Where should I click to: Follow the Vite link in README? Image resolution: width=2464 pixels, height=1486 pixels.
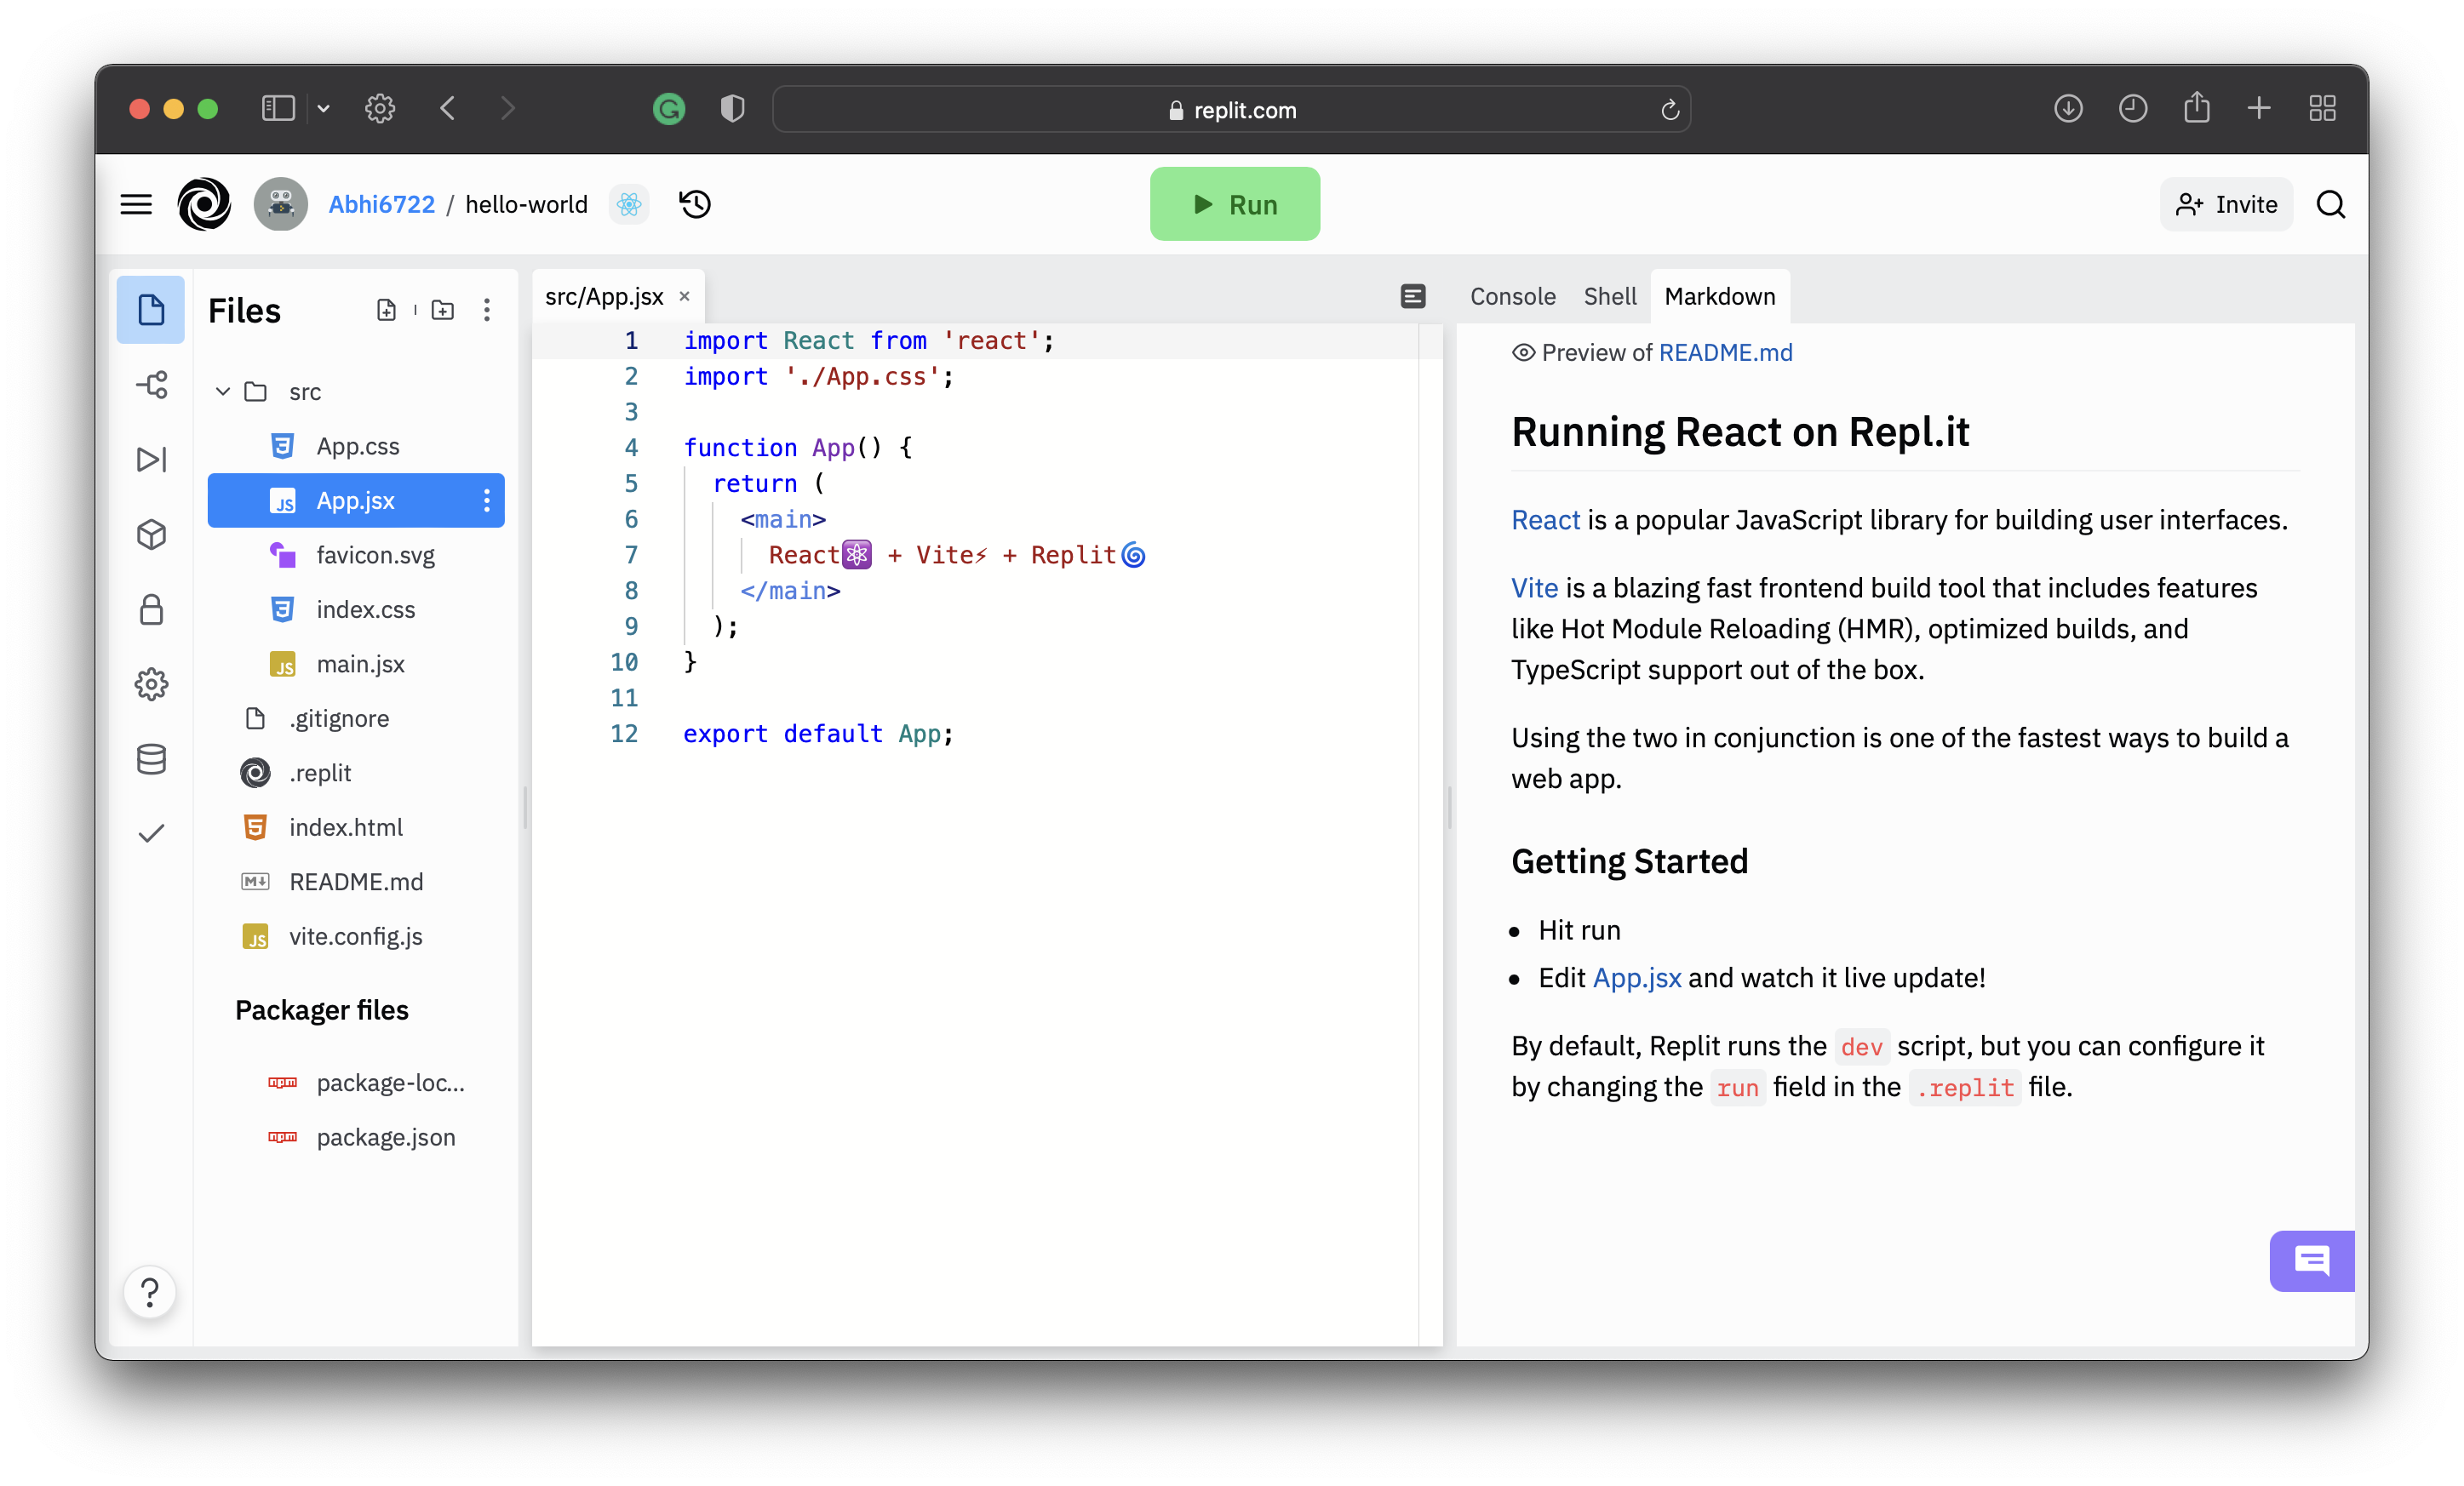[x=1534, y=587]
